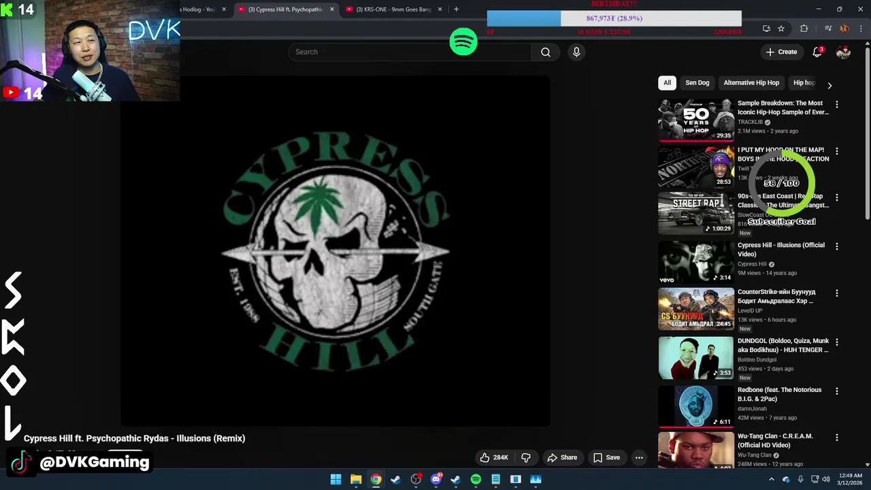871x490 pixels.
Task: Open the taskbar clock showing 12:49 AM
Action: [851, 479]
